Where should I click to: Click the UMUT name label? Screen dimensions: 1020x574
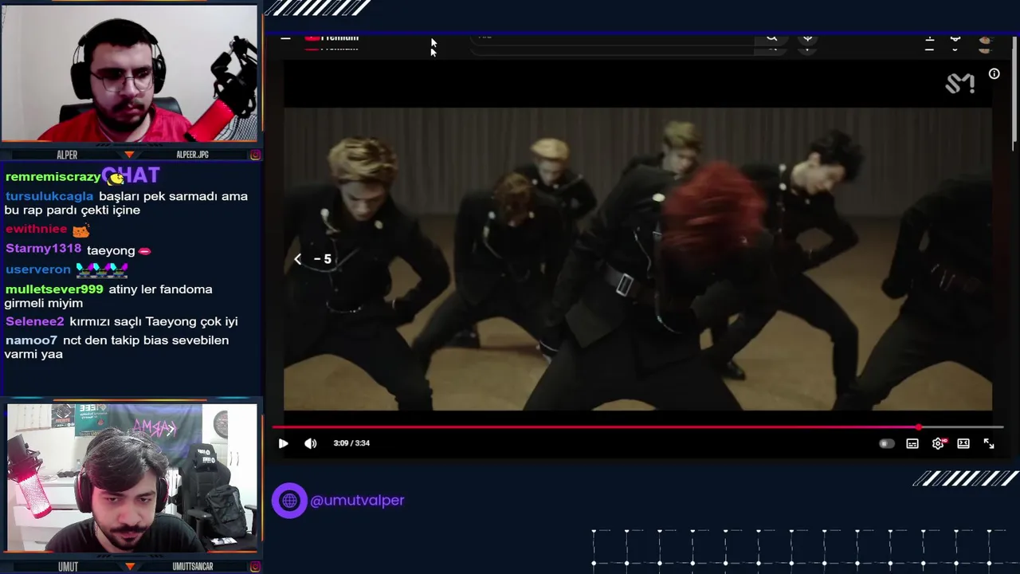coord(68,567)
